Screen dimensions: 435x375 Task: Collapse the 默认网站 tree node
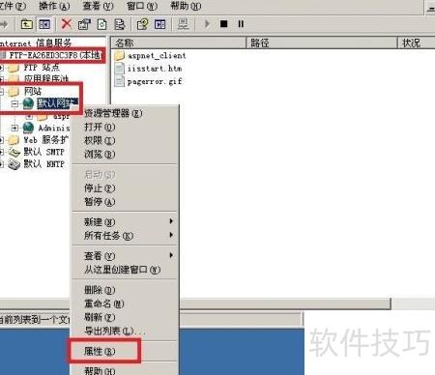[14, 103]
